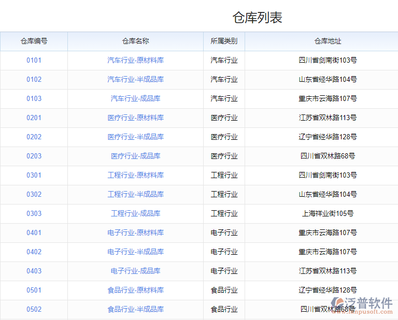Open the 医疗行业-成品库 warehouse link
398x320 pixels.
pos(136,156)
